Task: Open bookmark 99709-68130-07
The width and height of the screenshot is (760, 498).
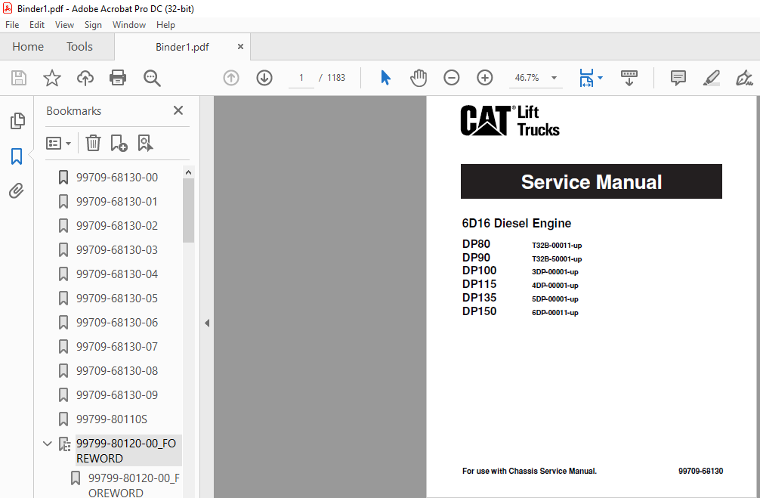Action: [117, 347]
